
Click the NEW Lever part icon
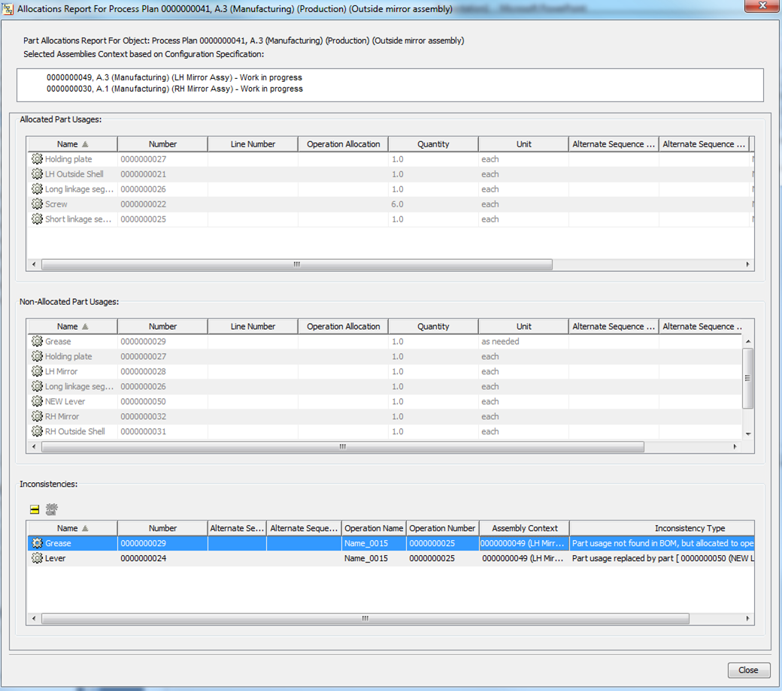pyautogui.click(x=36, y=401)
